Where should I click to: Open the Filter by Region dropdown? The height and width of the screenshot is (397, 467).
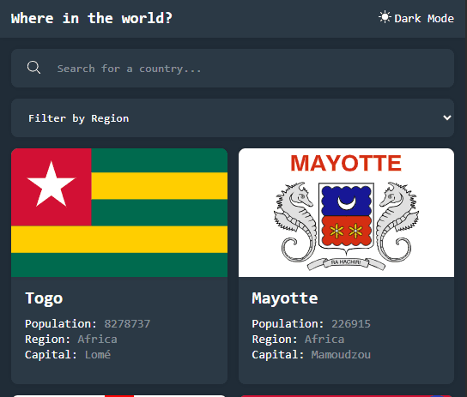point(233,118)
